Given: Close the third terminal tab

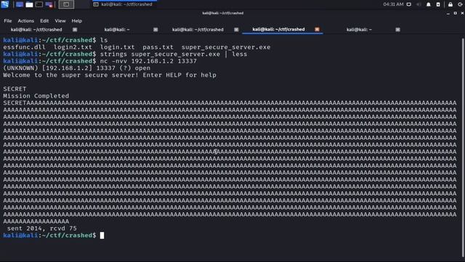Looking at the screenshot, I should [x=236, y=30].
